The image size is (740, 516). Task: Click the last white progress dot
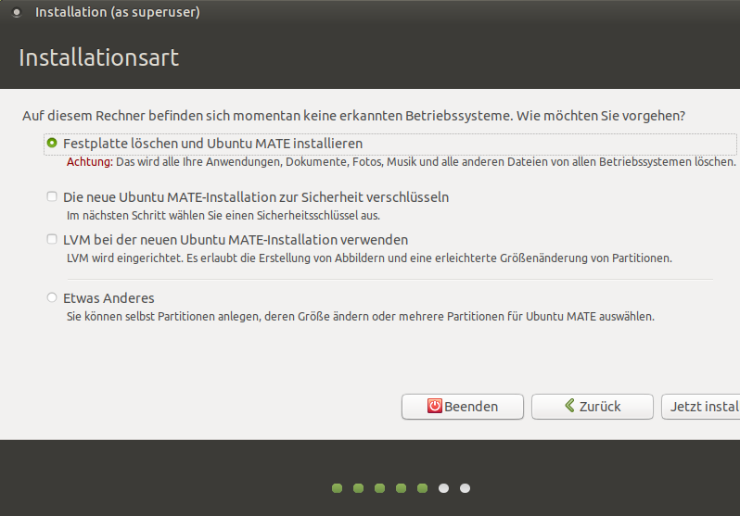click(x=465, y=488)
